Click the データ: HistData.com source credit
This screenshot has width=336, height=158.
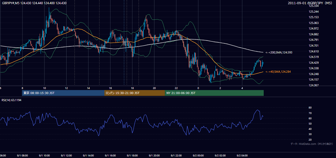click(x=312, y=144)
